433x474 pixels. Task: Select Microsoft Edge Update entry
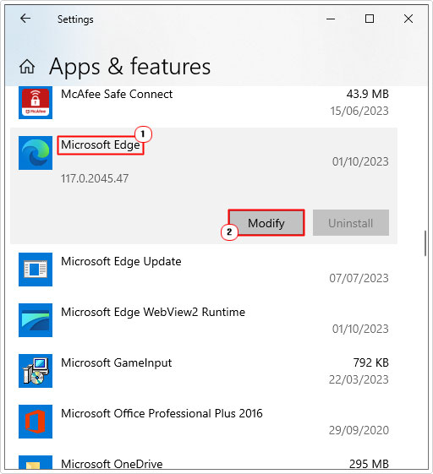[x=121, y=261]
